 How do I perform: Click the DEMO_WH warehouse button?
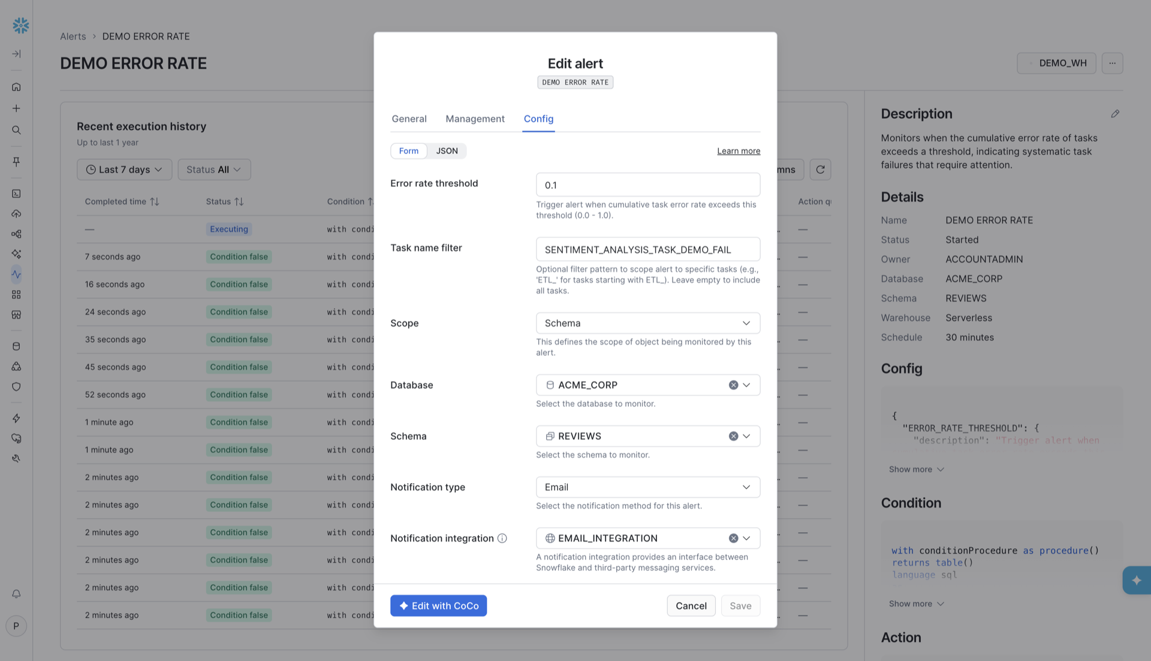coord(1056,63)
